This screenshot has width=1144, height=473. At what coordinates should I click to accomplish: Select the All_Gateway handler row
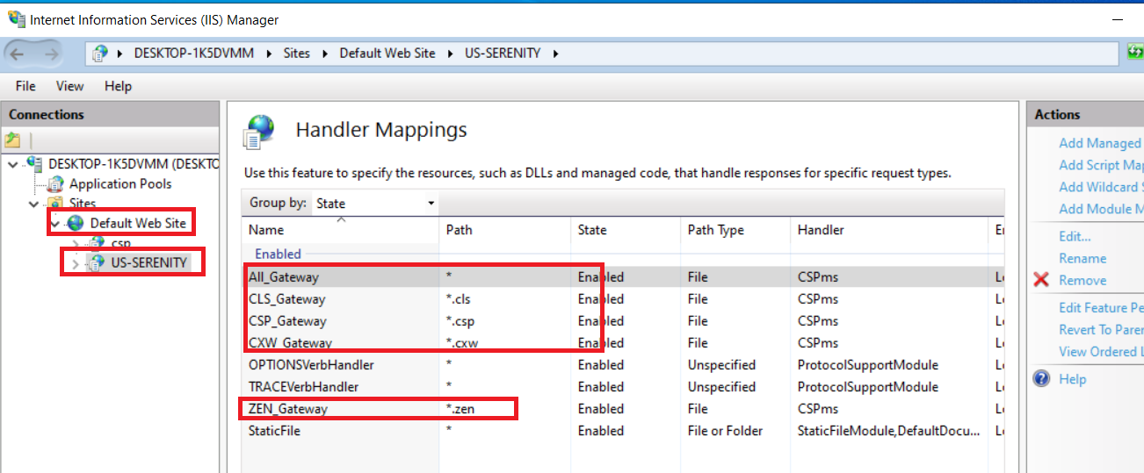(623, 276)
